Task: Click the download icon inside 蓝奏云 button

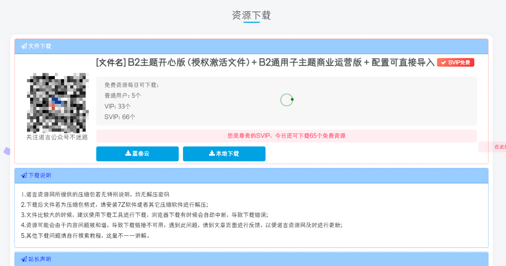Action: (128, 153)
